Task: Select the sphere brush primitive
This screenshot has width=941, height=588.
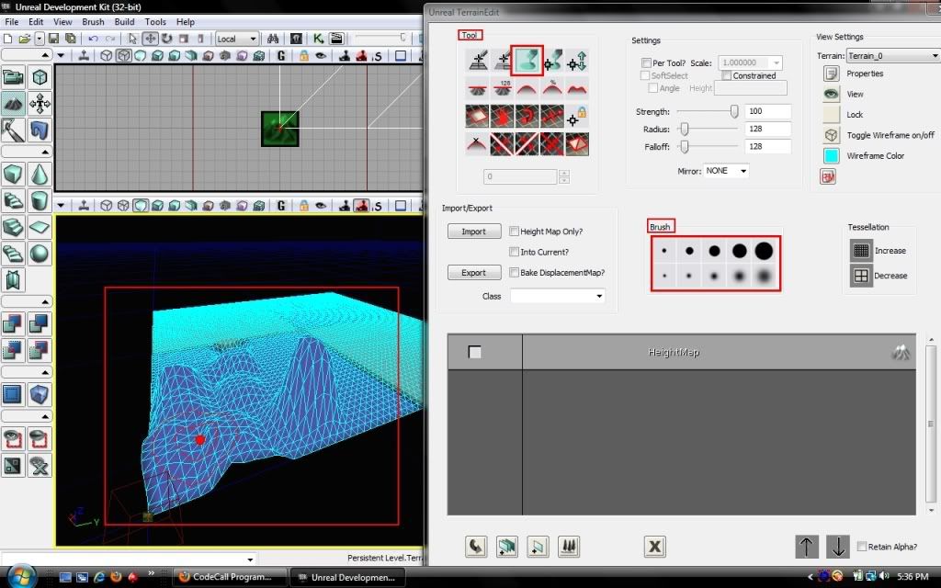Action: pos(40,254)
